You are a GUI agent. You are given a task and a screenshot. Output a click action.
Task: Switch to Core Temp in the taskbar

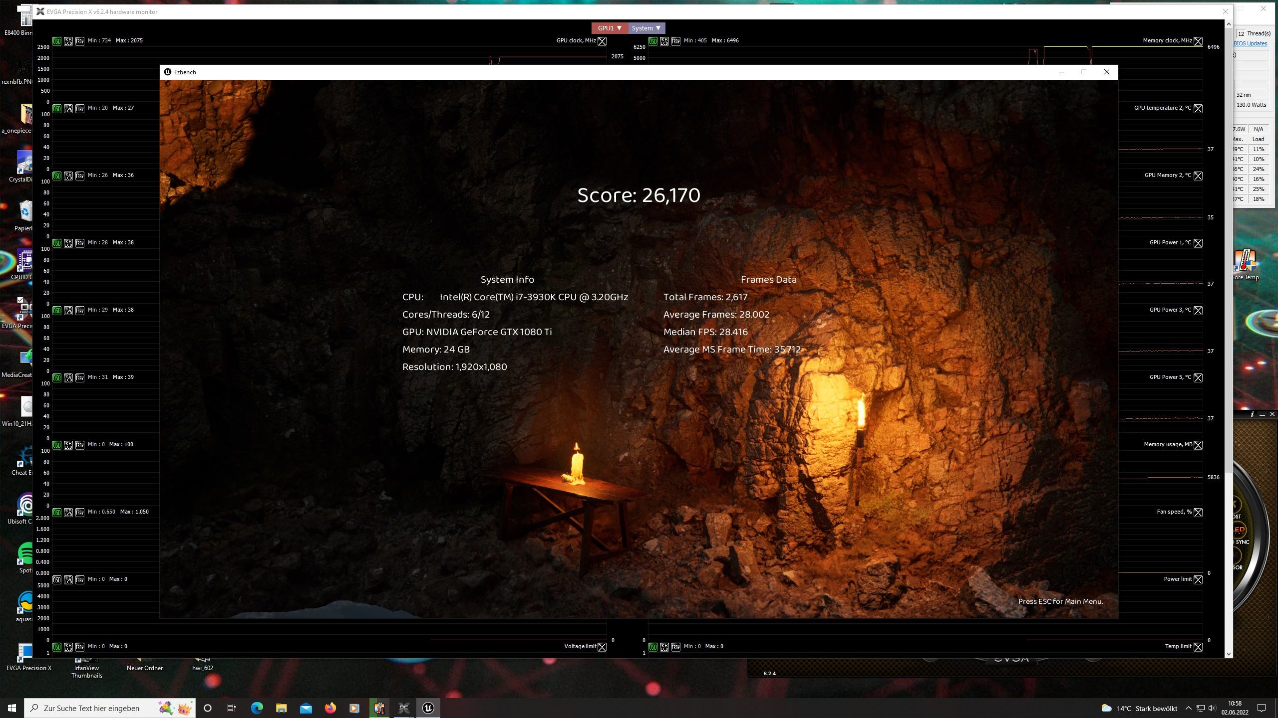coord(379,708)
